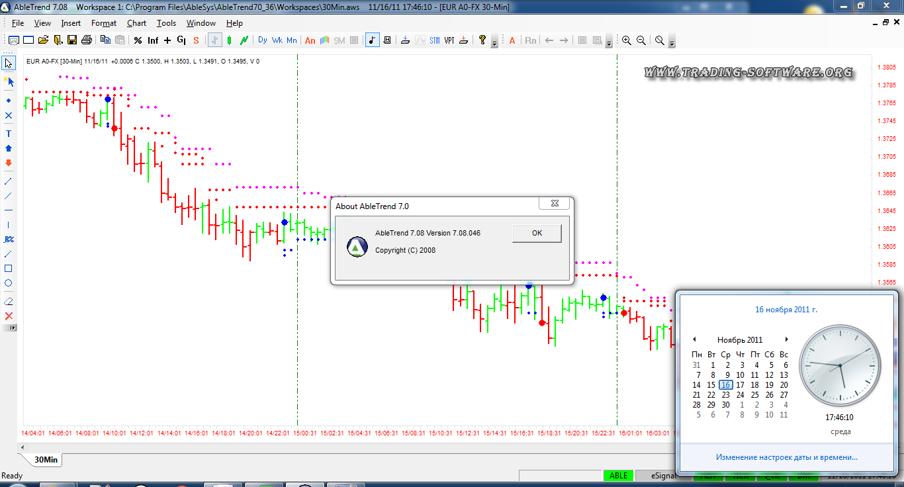The height and width of the screenshot is (487, 904).
Task: Click the Zoom In magnifier icon
Action: 626,40
